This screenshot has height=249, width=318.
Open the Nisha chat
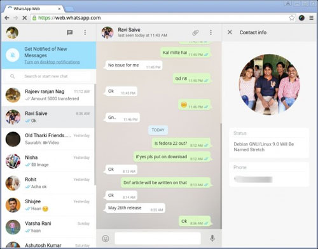pyautogui.click(x=48, y=161)
